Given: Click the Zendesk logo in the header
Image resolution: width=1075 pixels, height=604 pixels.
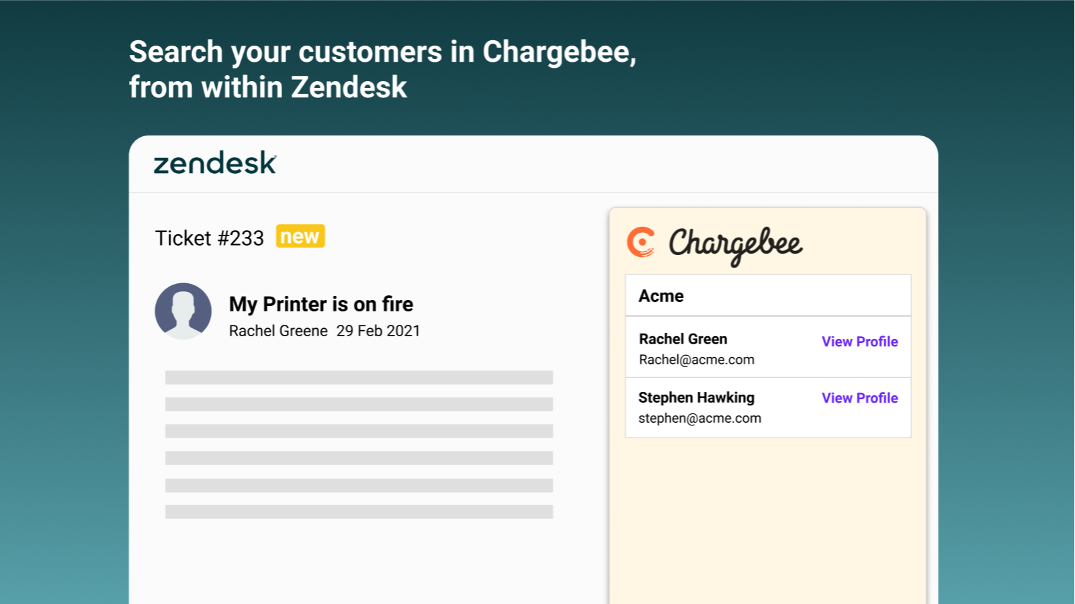Looking at the screenshot, I should pyautogui.click(x=214, y=163).
